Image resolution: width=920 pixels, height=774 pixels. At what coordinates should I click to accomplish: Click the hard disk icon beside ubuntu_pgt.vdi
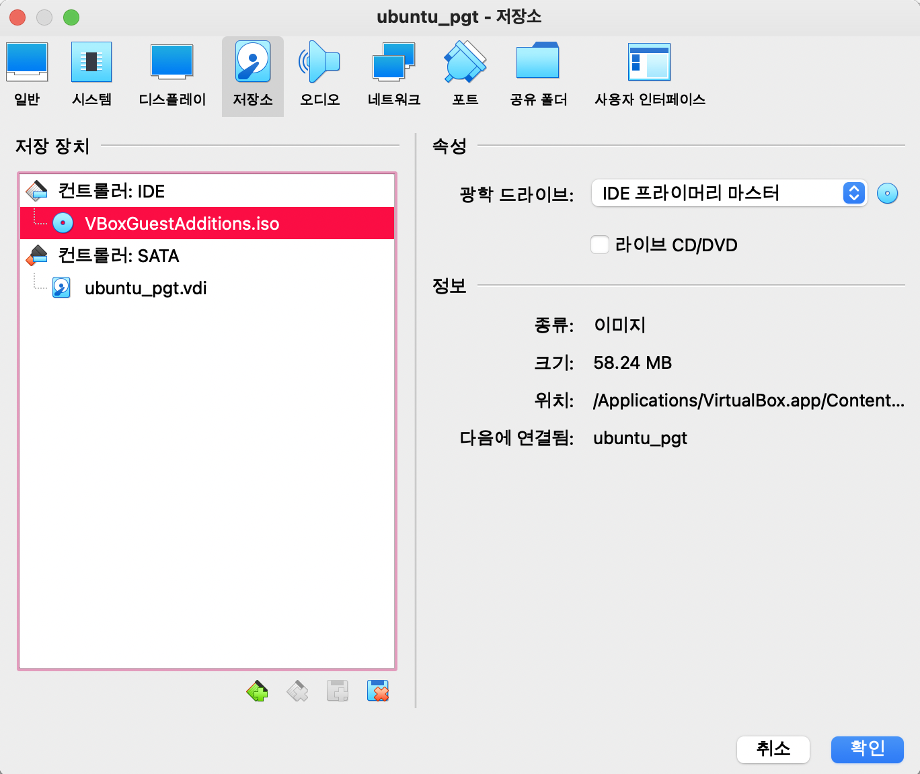point(62,288)
